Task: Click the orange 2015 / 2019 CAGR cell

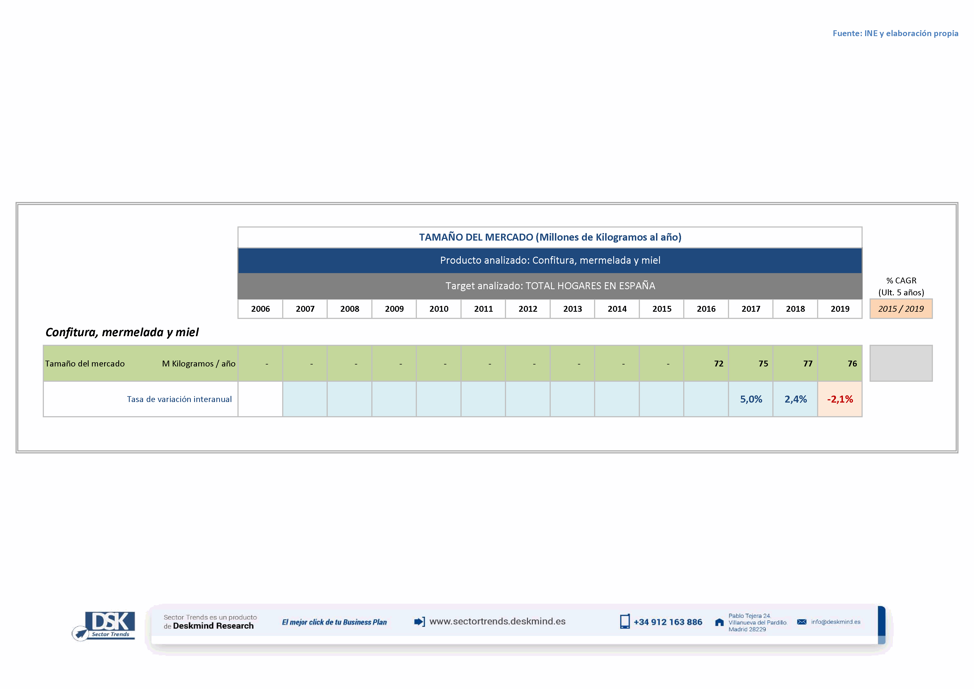Action: [x=901, y=309]
